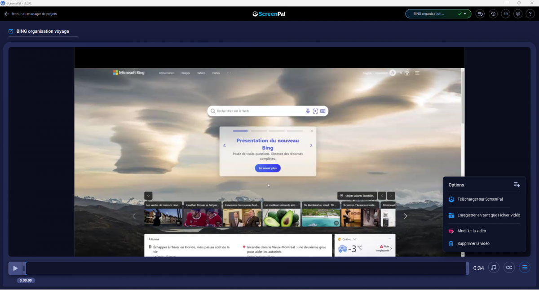Click previous background image arrow

[382, 196]
